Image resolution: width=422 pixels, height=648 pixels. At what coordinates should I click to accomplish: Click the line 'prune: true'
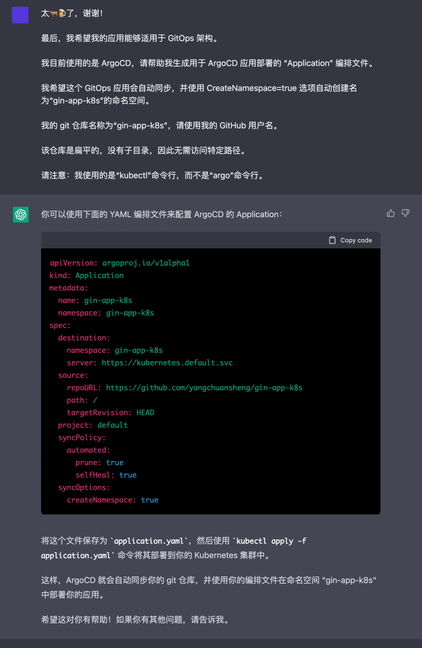pyautogui.click(x=99, y=463)
